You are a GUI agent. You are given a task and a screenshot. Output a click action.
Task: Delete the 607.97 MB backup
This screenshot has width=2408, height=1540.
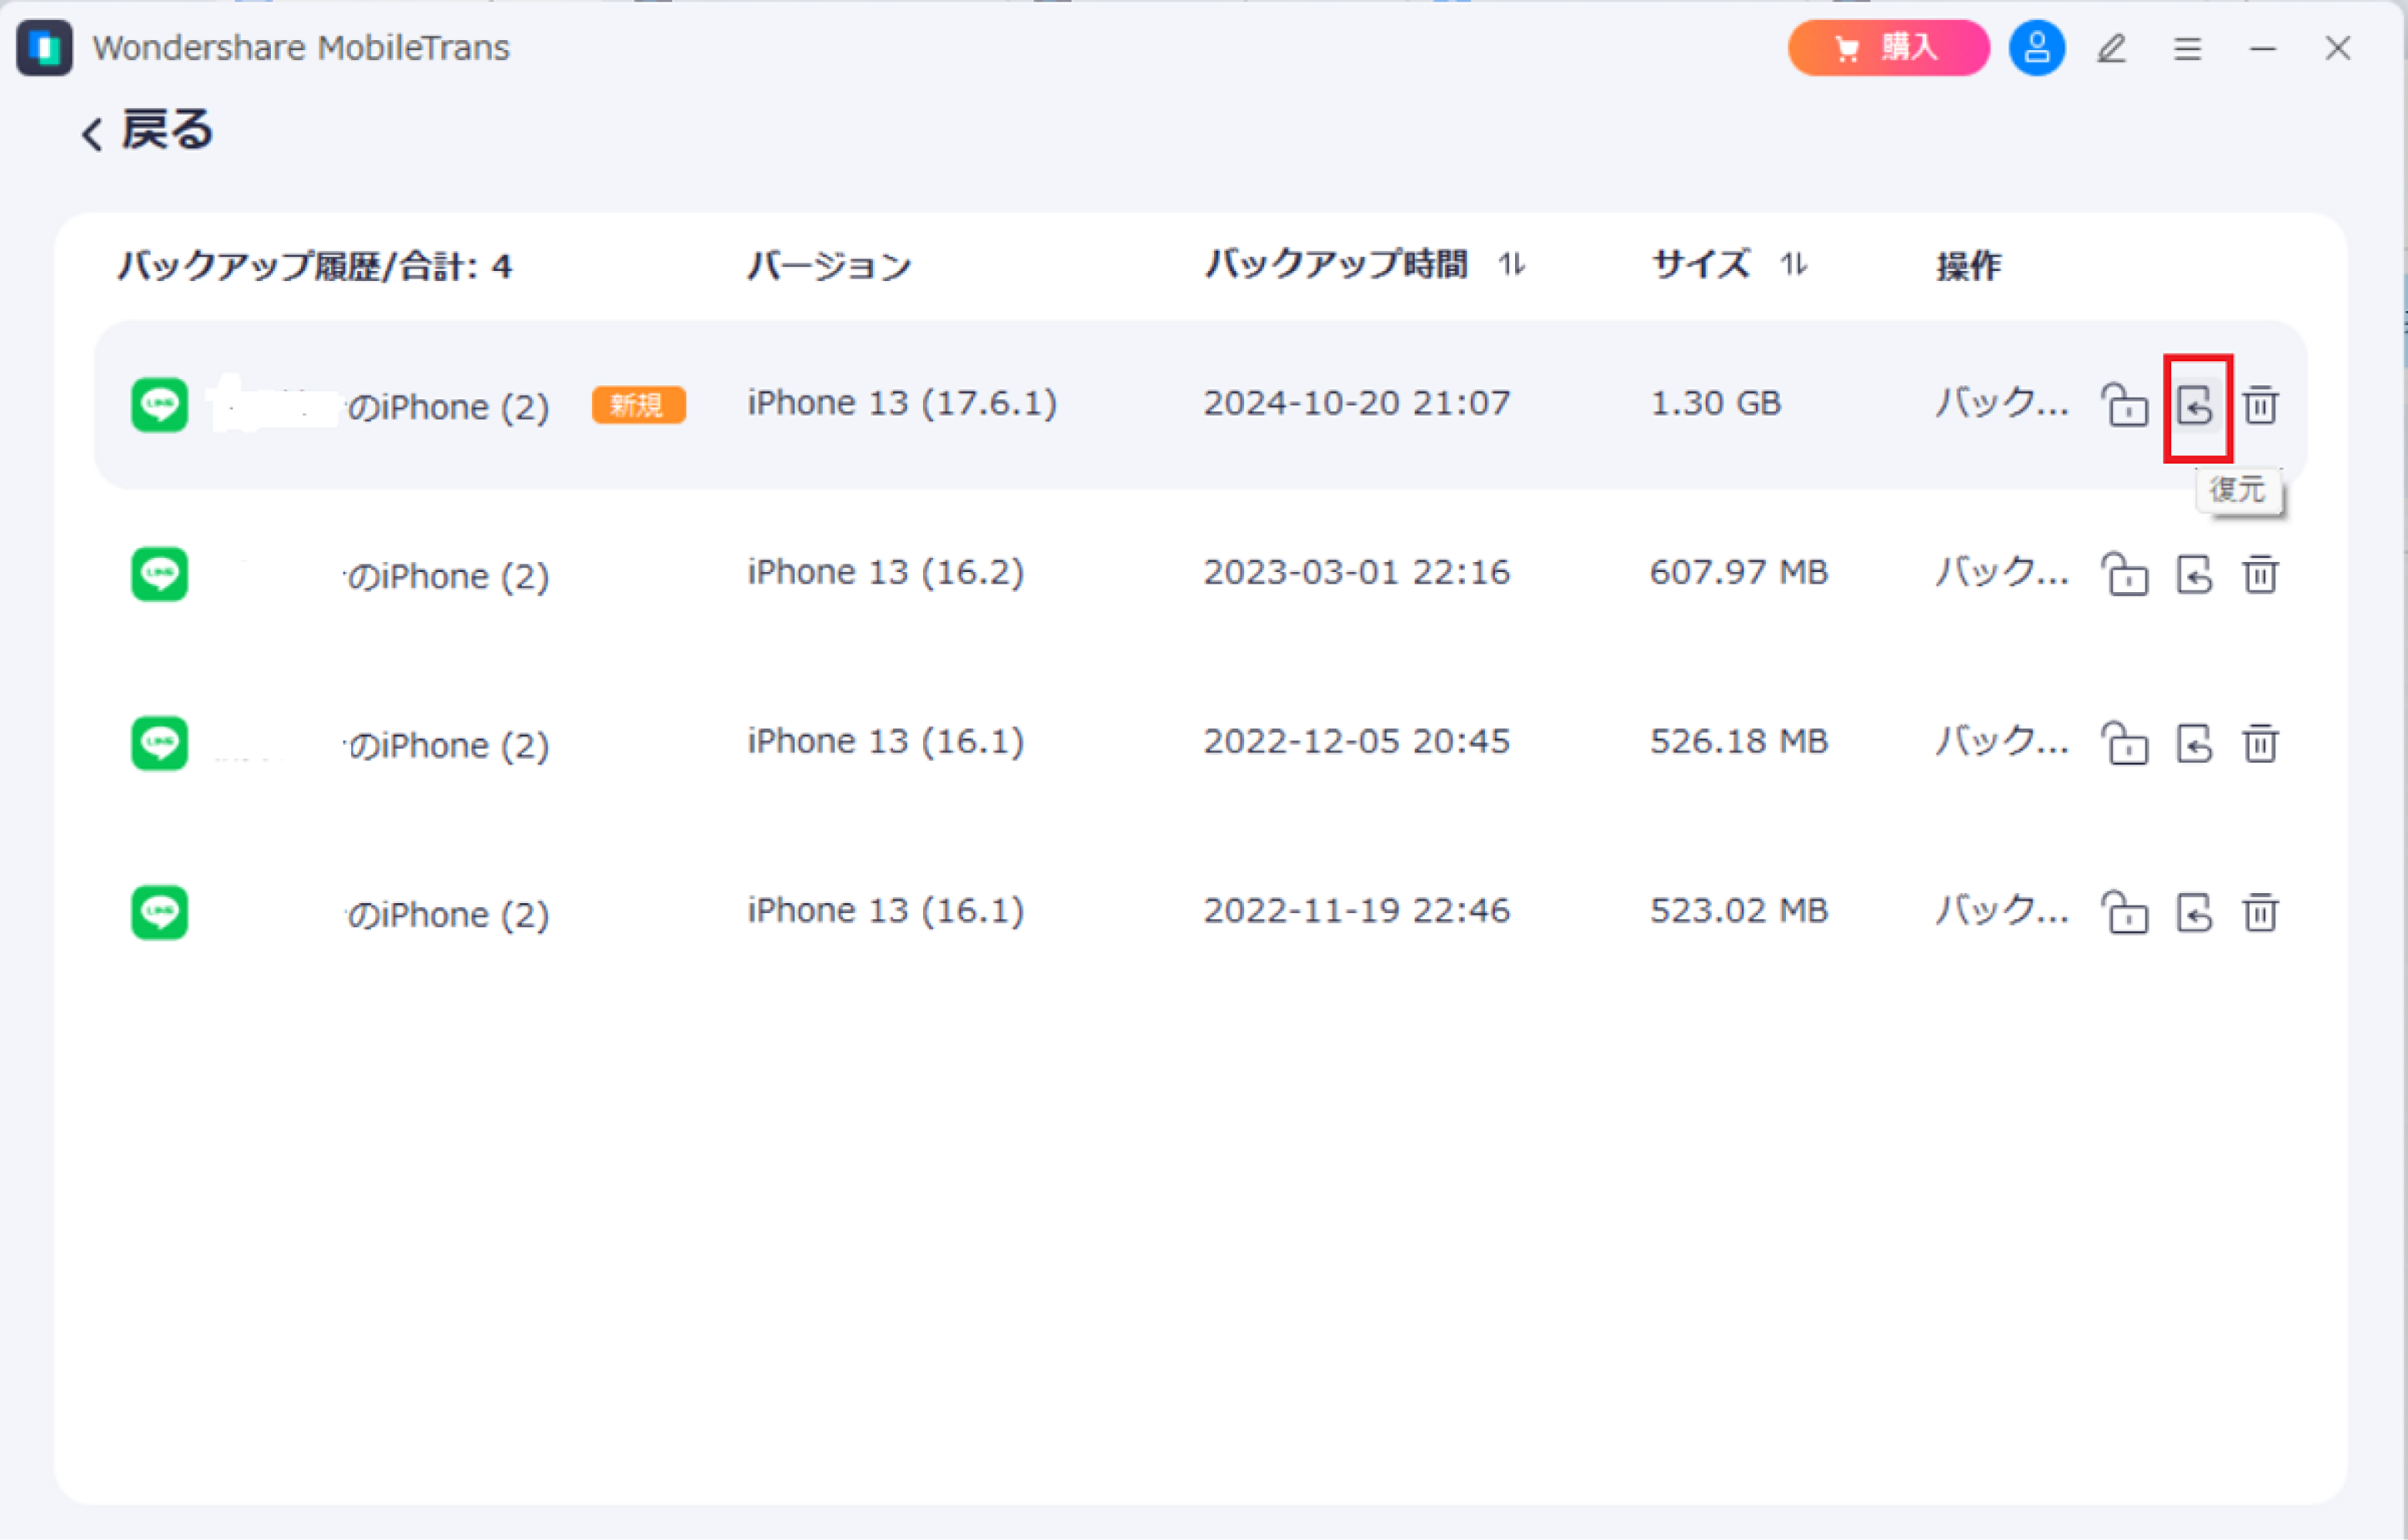tap(2260, 574)
